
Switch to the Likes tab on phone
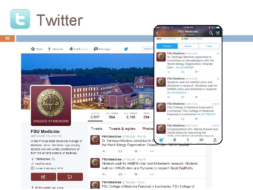point(209,46)
